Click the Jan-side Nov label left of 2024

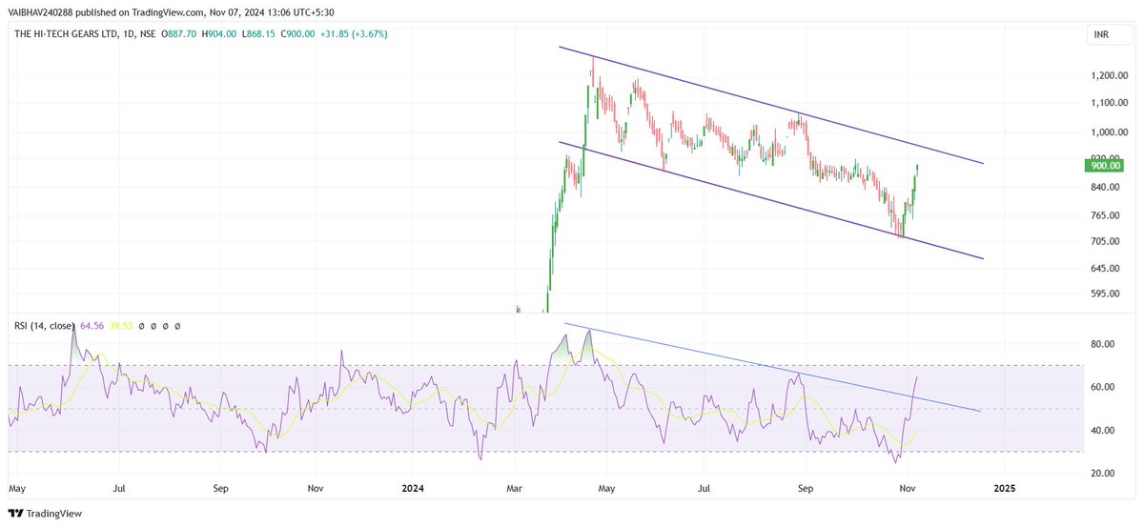[x=317, y=489]
